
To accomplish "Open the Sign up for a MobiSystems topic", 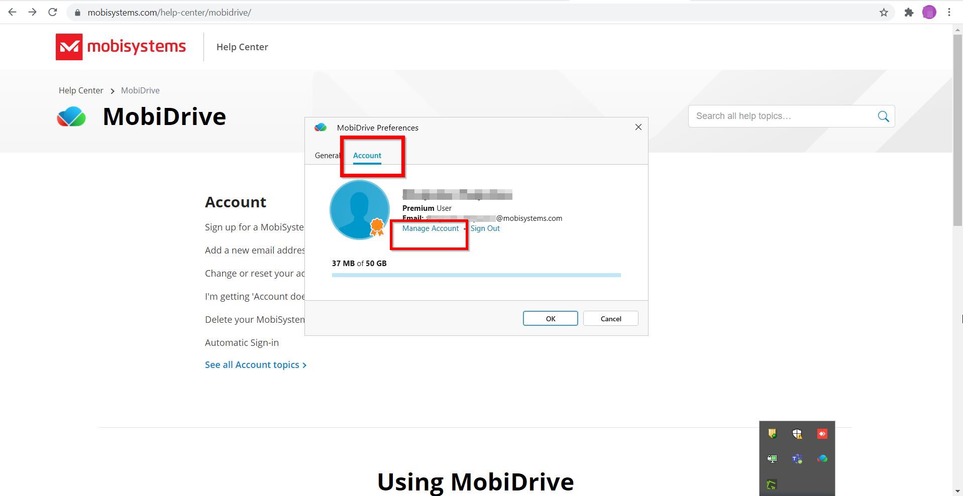I will coord(254,227).
